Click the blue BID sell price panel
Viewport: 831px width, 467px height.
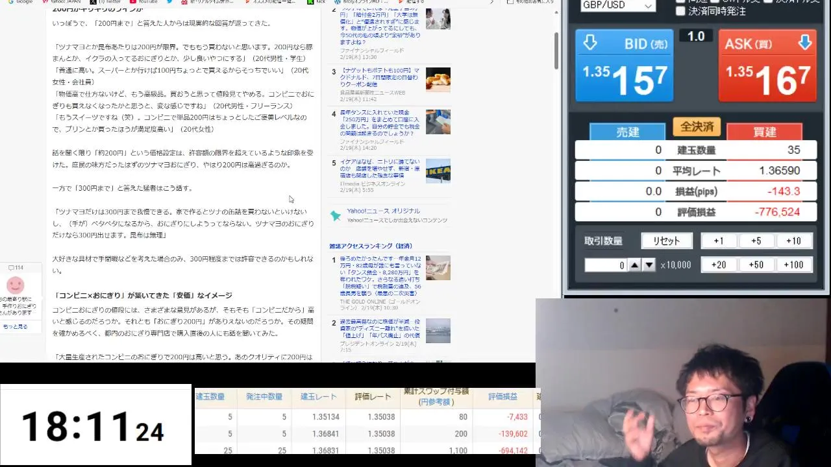point(625,66)
